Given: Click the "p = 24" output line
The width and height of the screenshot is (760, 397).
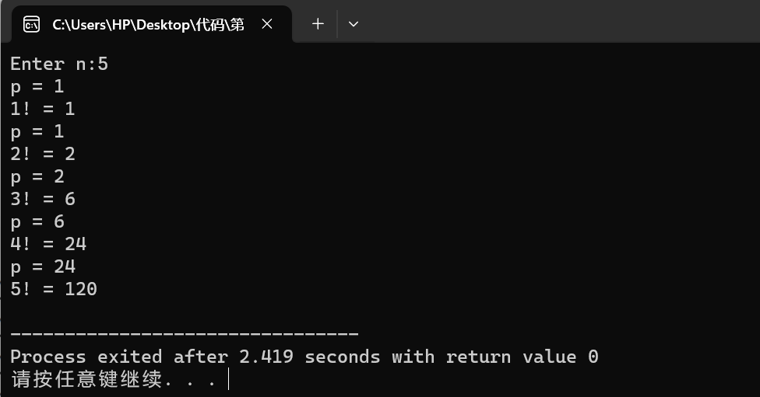Looking at the screenshot, I should [x=43, y=266].
